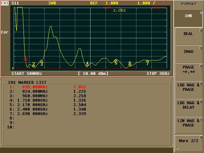This screenshot has height=153, width=204.
Task: Click the 2.052 marker readout in graph
Action: coord(120,10)
